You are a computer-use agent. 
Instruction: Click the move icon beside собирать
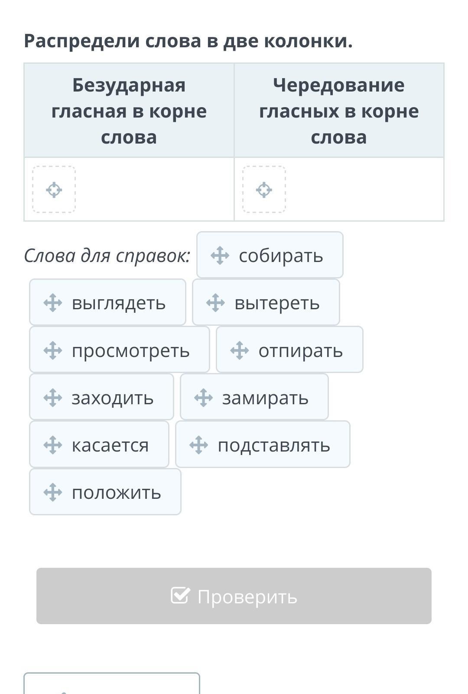[220, 255]
